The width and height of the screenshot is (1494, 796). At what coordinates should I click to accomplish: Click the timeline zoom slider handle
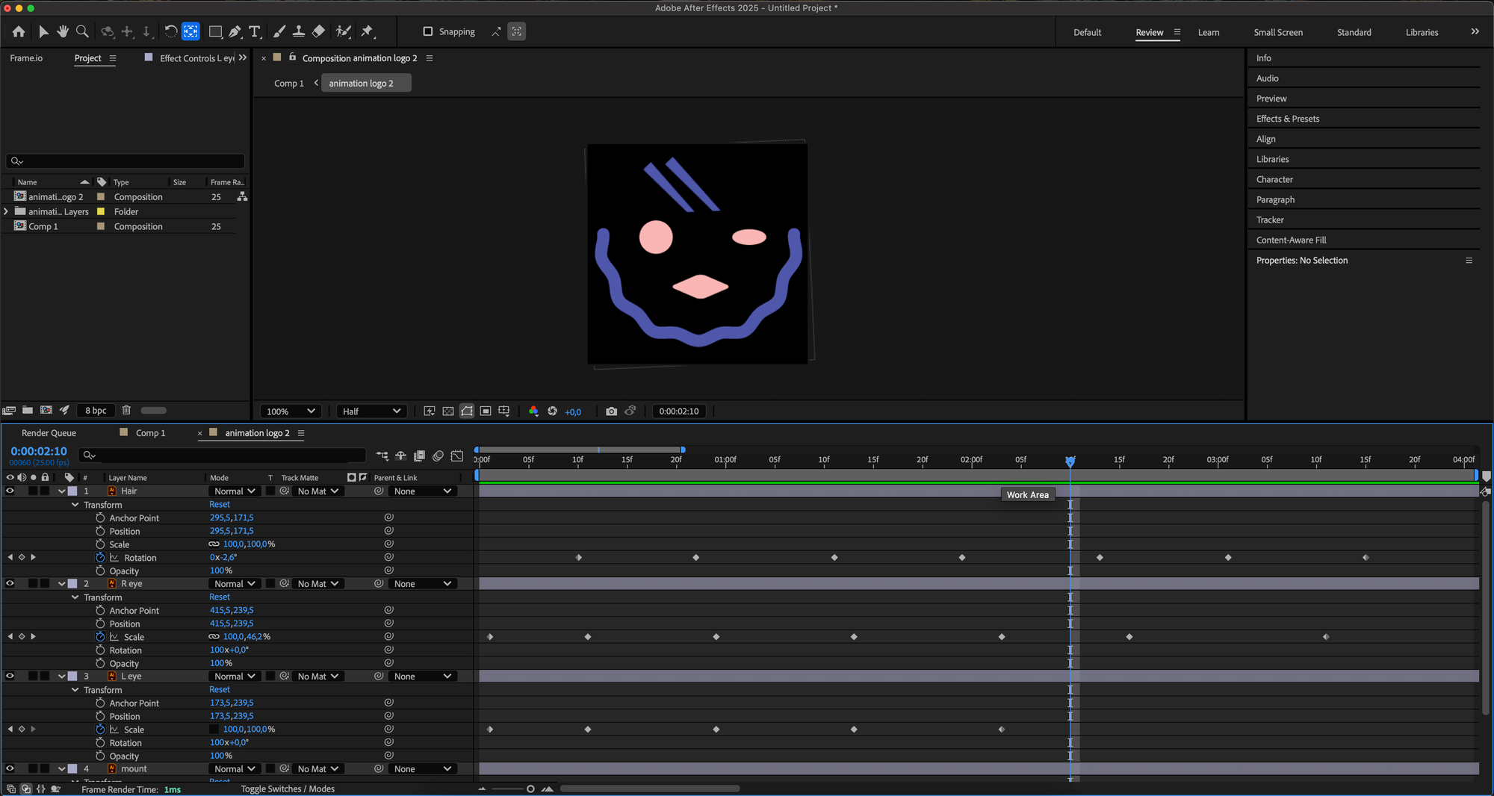click(530, 789)
